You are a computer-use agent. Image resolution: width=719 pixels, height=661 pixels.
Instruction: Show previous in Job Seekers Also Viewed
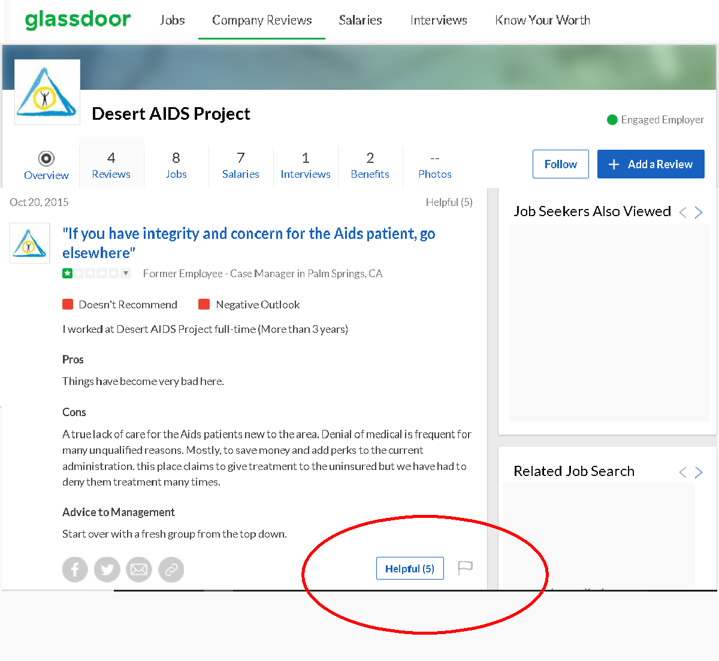click(x=682, y=212)
